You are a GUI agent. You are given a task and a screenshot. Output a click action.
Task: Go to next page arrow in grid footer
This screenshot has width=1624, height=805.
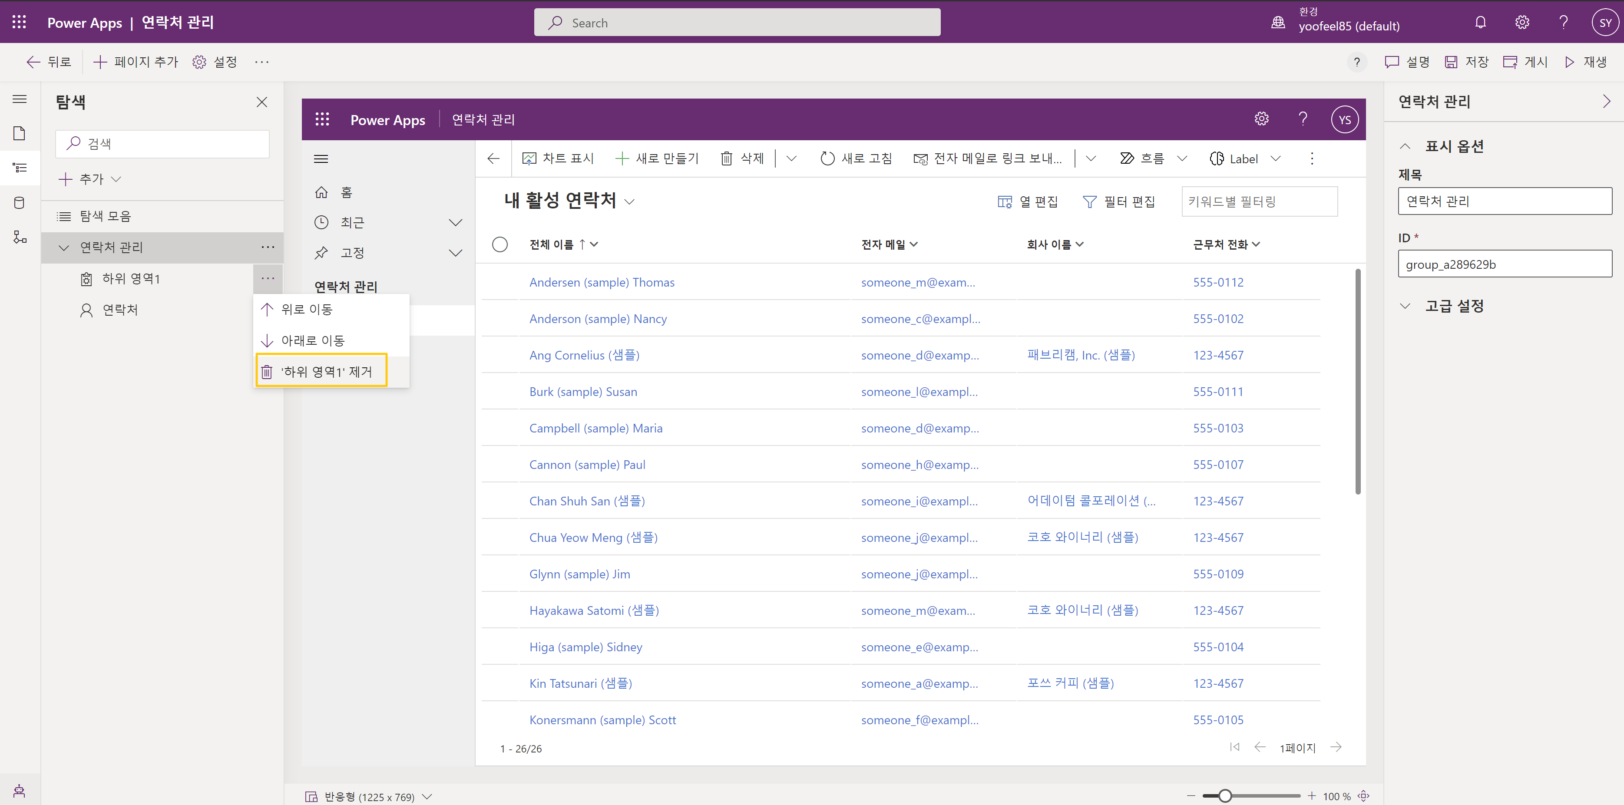click(1336, 748)
